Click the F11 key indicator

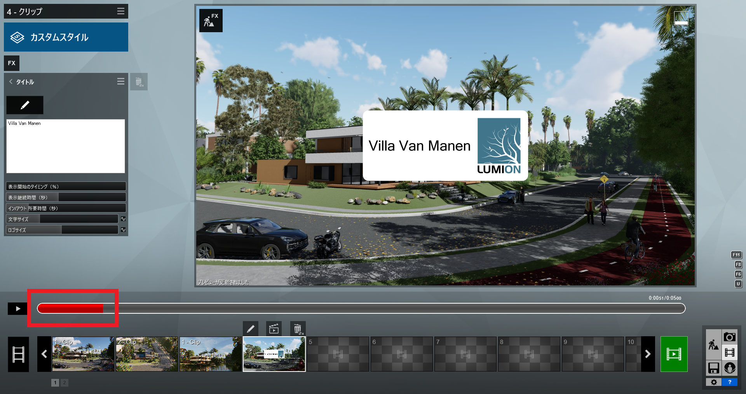[736, 255]
